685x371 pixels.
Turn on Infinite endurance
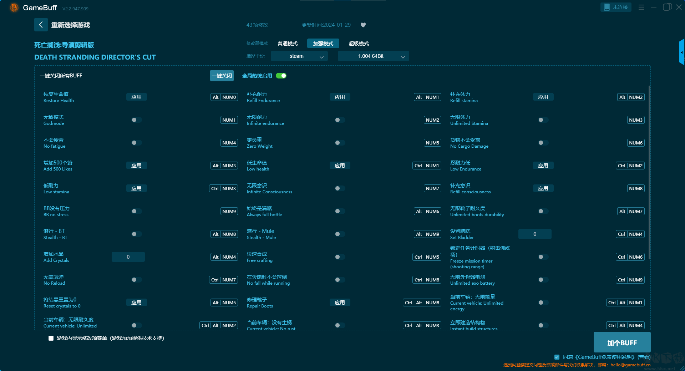tap(340, 120)
